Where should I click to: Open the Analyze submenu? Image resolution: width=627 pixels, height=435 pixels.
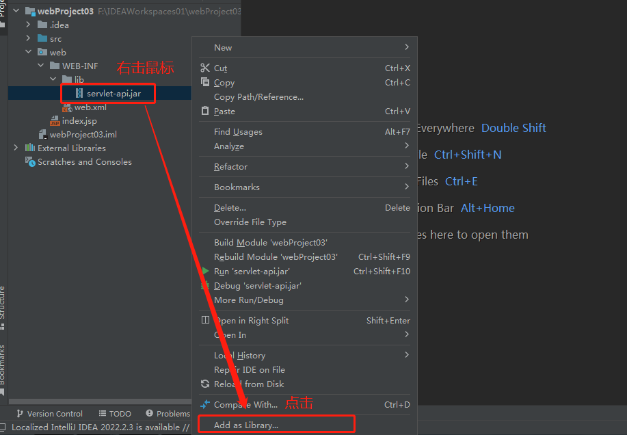pyautogui.click(x=305, y=146)
